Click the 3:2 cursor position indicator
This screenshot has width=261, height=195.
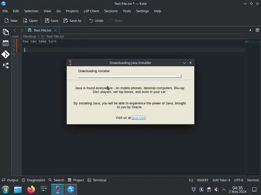coord(191,180)
